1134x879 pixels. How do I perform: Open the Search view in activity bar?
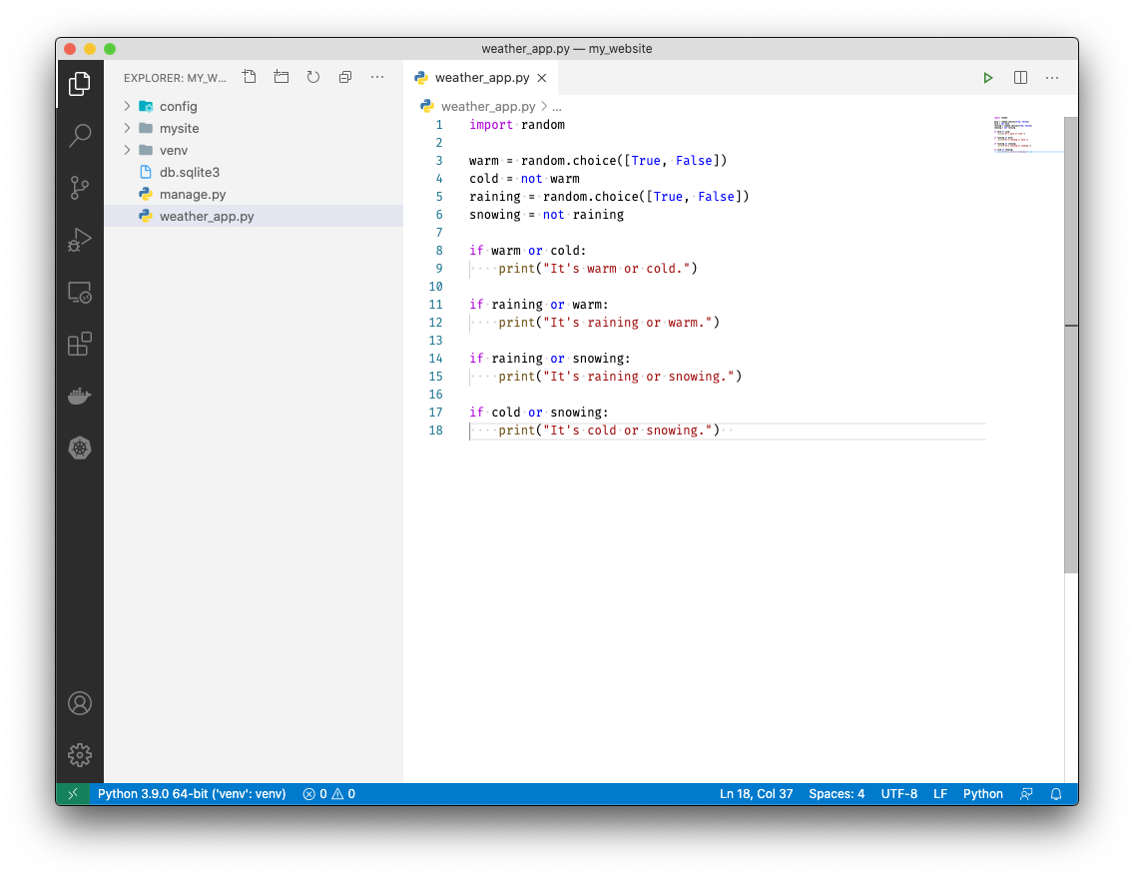80,136
